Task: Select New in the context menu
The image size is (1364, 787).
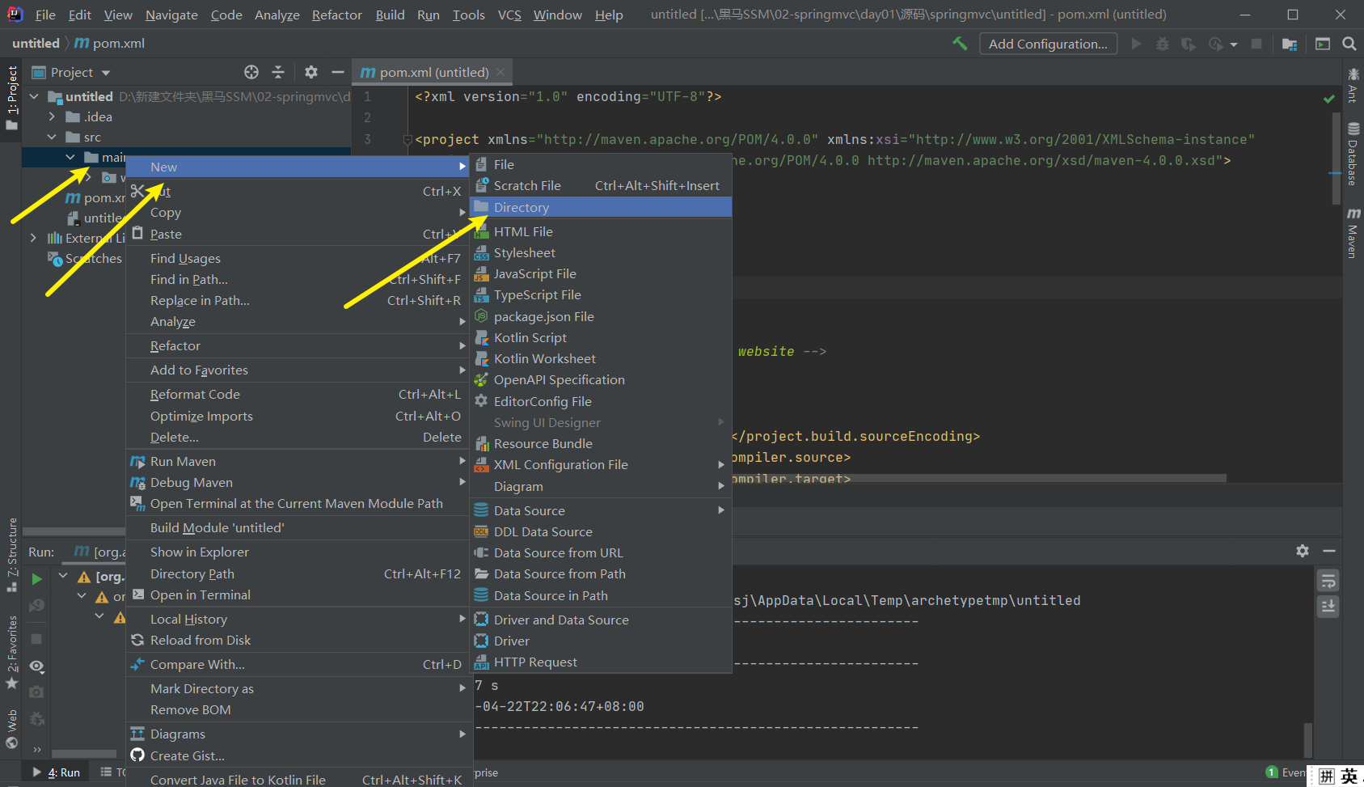Action: 298,167
